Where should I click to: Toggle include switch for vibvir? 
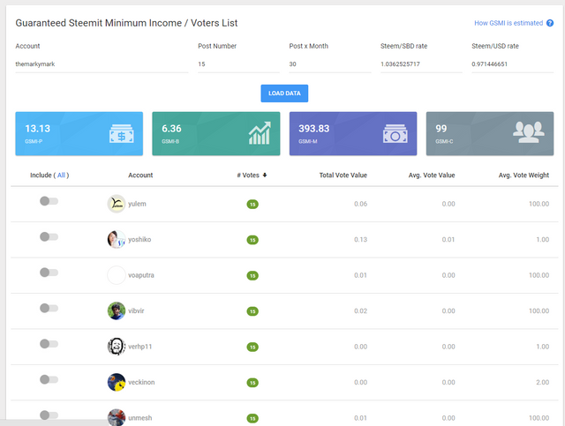49,308
